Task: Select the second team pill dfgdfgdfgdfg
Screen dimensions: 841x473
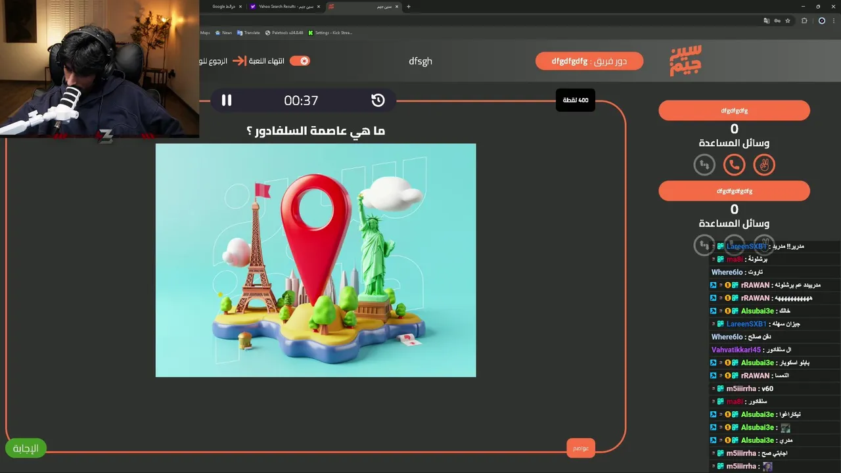Action: click(734, 191)
